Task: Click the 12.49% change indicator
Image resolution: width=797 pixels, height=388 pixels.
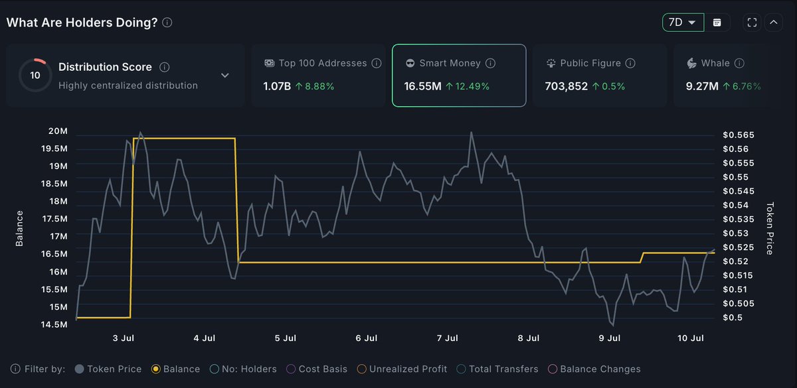Action: click(x=468, y=86)
